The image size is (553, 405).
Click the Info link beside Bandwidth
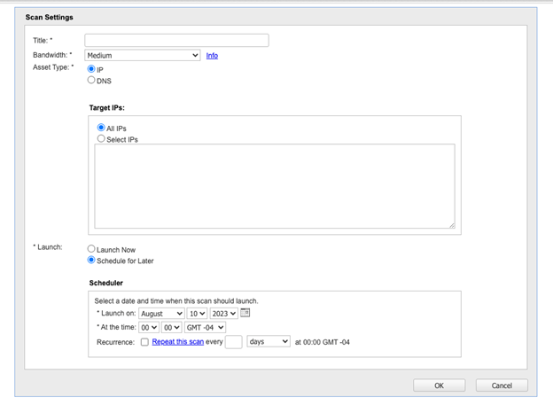[212, 56]
